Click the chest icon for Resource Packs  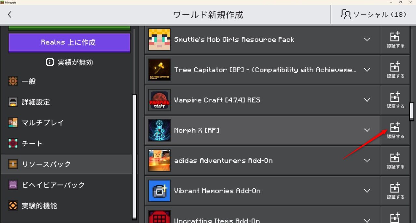coord(13,164)
